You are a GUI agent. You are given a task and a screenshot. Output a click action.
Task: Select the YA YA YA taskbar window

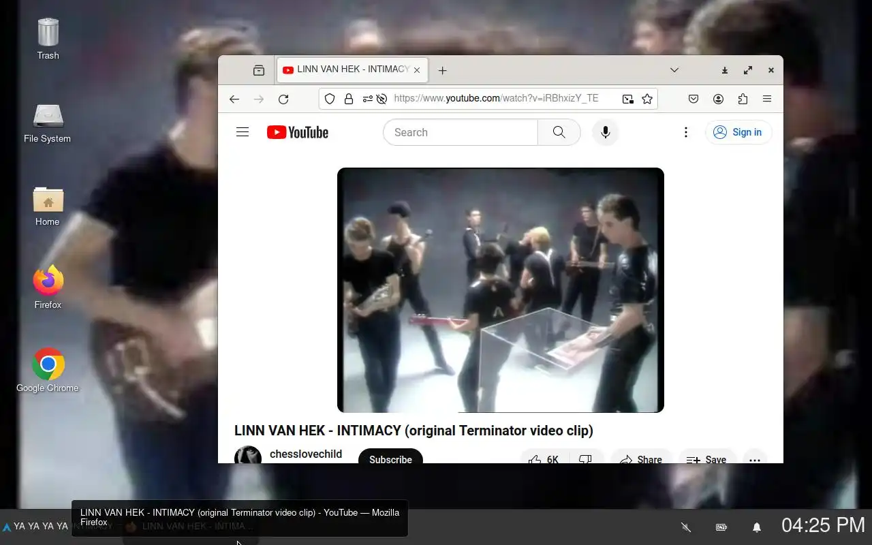(35, 527)
